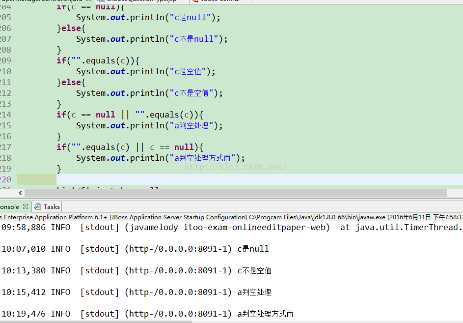Click the editor's scroll-left arrow
Screen dimensions: 463x323
click(20, 193)
